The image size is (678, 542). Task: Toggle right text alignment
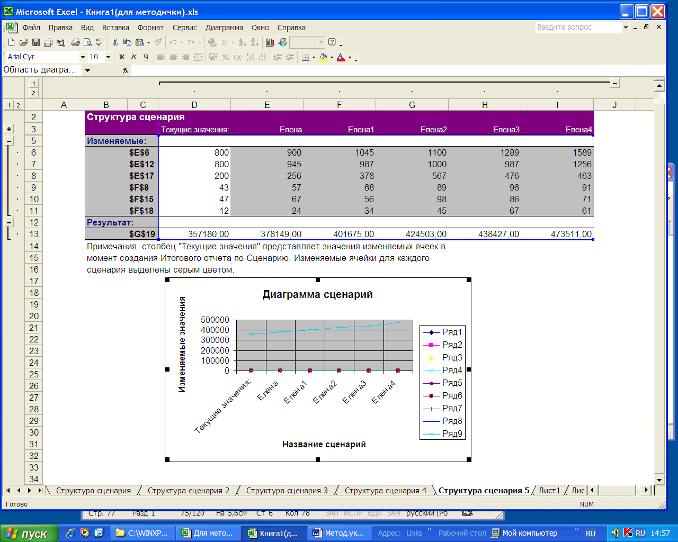[185, 57]
